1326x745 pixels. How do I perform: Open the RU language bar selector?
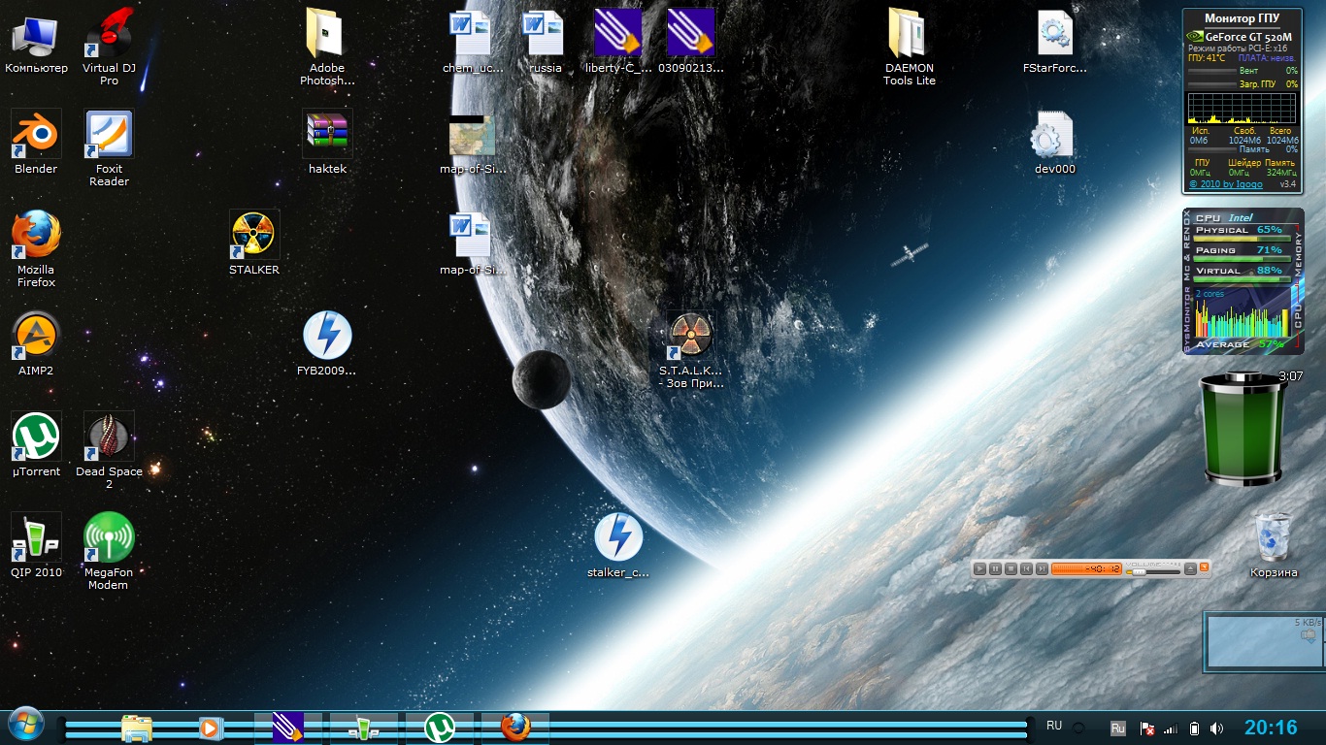click(1054, 726)
